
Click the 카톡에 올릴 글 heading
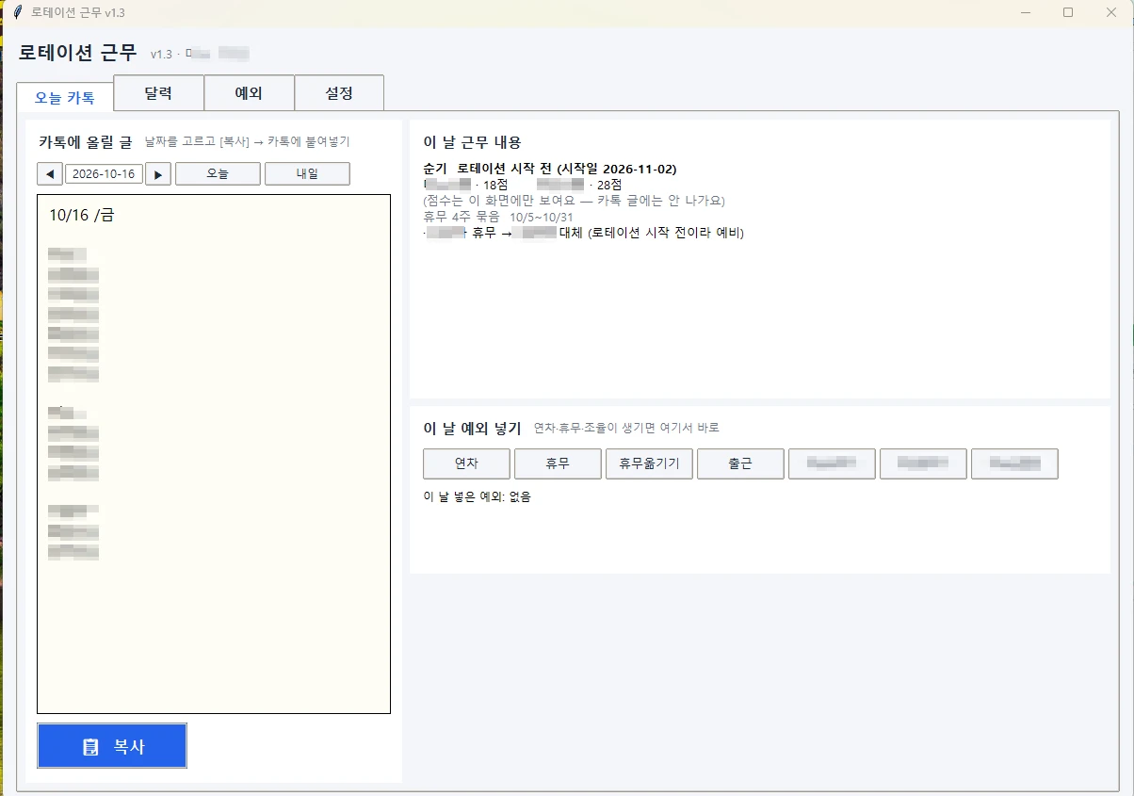click(x=85, y=141)
